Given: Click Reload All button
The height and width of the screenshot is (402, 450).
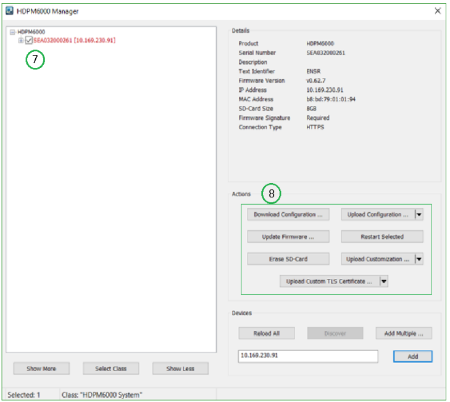Looking at the screenshot, I should (266, 333).
